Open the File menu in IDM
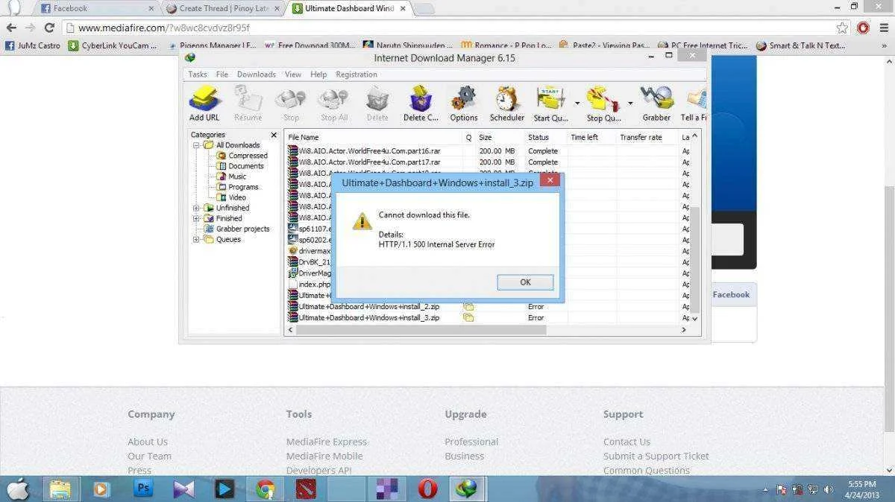This screenshot has width=895, height=502. (x=222, y=74)
